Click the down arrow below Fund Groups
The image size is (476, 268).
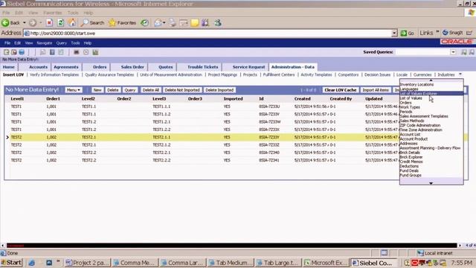coord(431,183)
